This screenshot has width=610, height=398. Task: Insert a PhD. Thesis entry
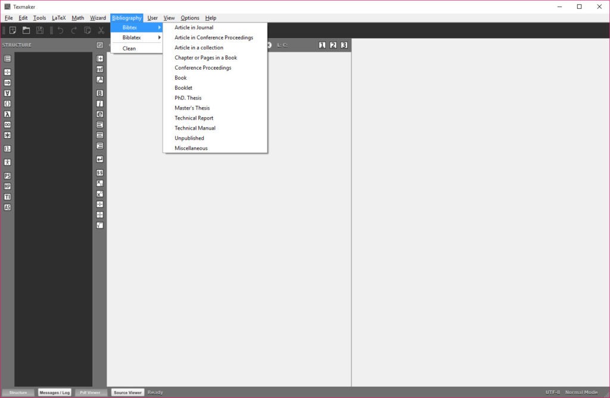pos(215,98)
